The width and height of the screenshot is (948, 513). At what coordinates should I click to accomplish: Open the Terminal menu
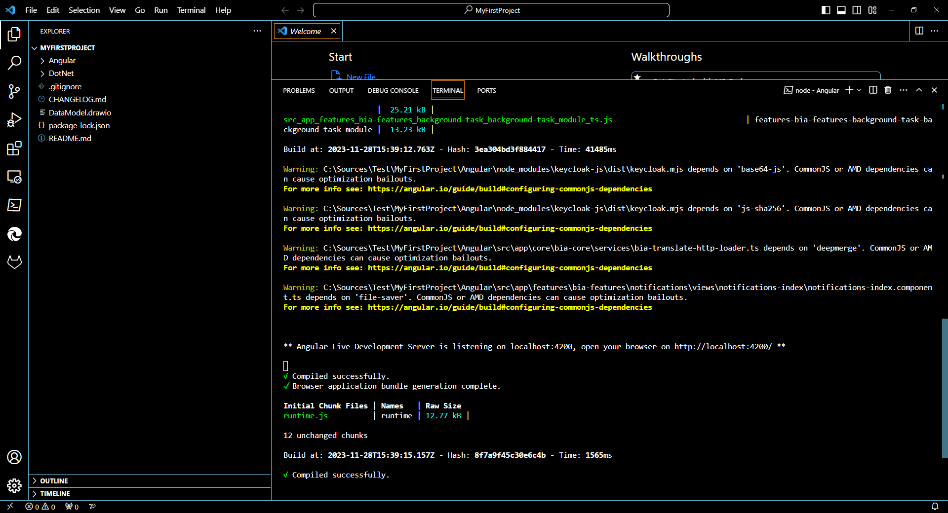point(191,10)
